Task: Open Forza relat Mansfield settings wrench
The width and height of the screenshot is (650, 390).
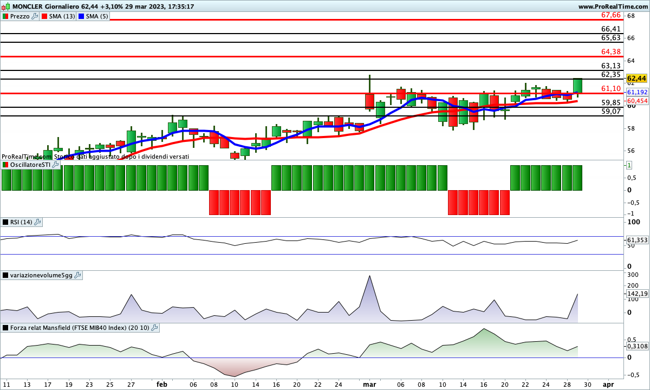Action: [155, 328]
